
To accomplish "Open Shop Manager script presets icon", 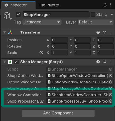I will click(104, 62).
